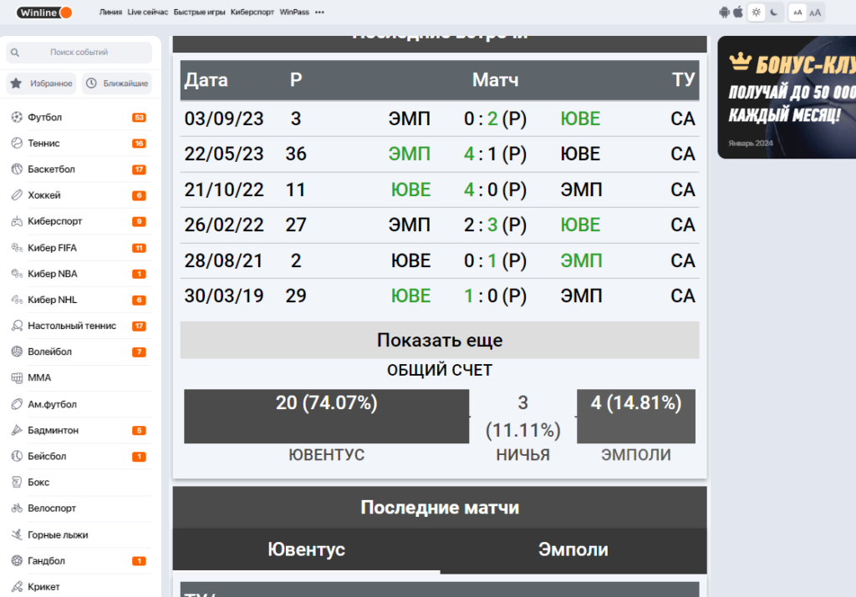
Task: Click the Баскетбол ball icon
Action: (17, 169)
